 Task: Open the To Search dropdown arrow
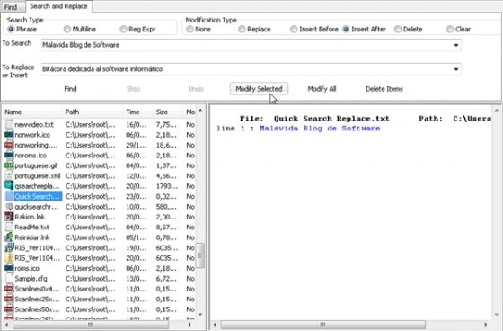[456, 45]
